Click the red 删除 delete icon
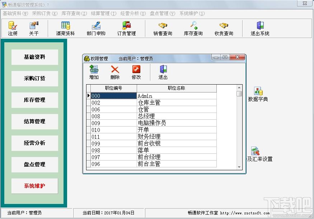The image size is (314, 219). click(115, 70)
